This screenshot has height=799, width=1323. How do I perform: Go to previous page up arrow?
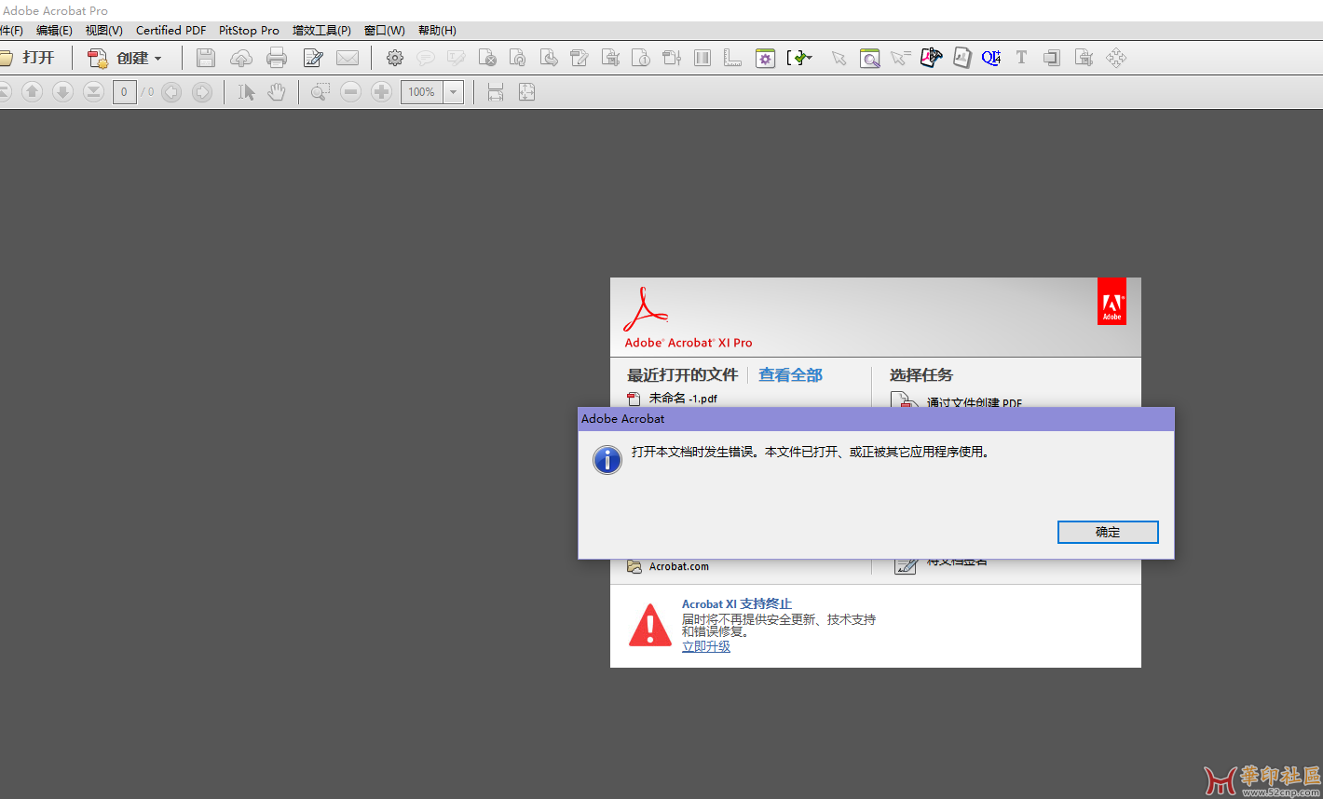click(x=32, y=91)
